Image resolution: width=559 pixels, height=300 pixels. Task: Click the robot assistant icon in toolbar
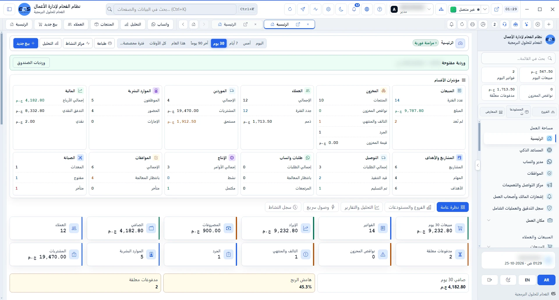tap(516, 24)
